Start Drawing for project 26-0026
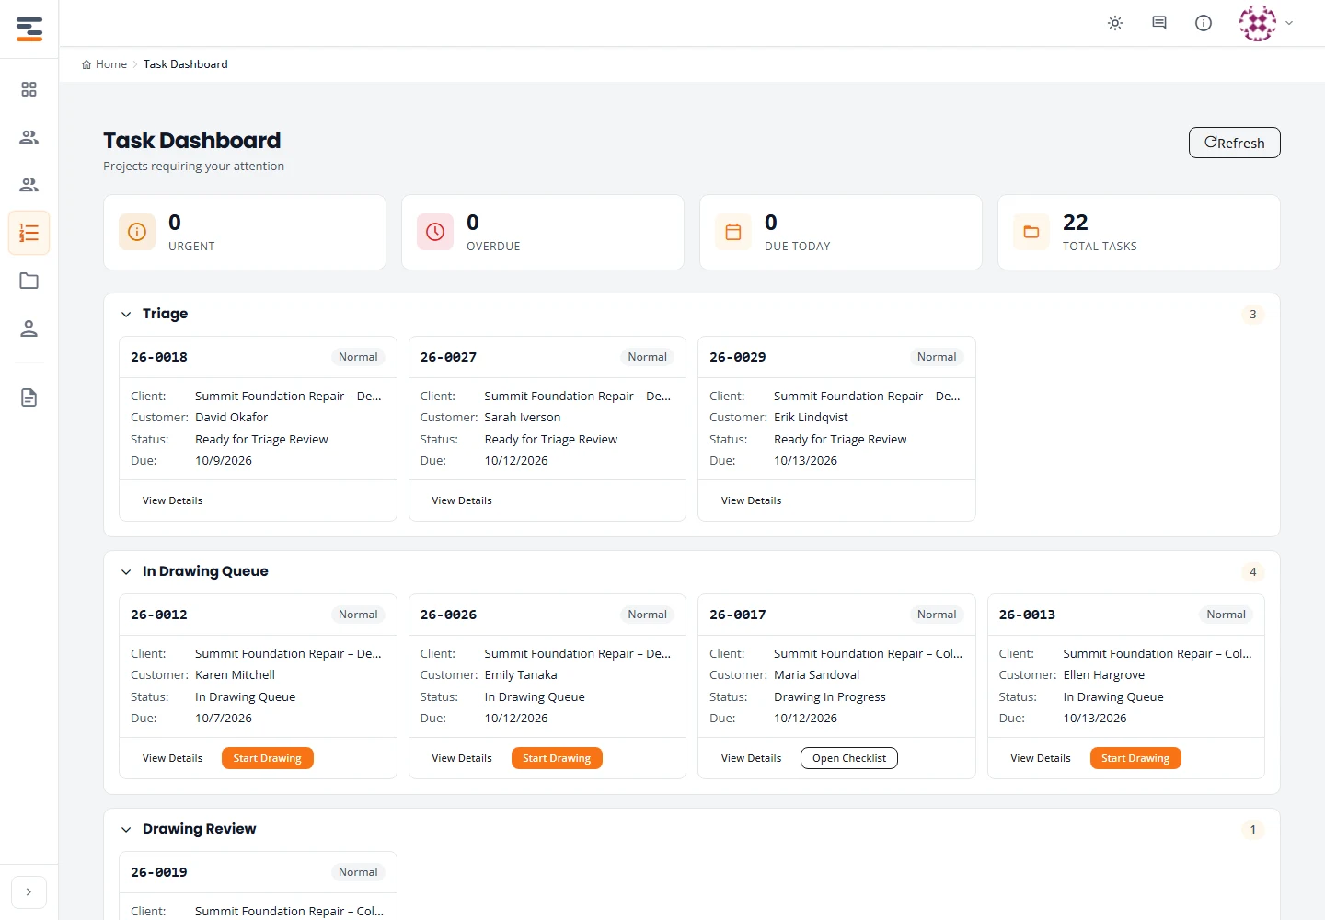Viewport: 1325px width, 920px height. 557,758
